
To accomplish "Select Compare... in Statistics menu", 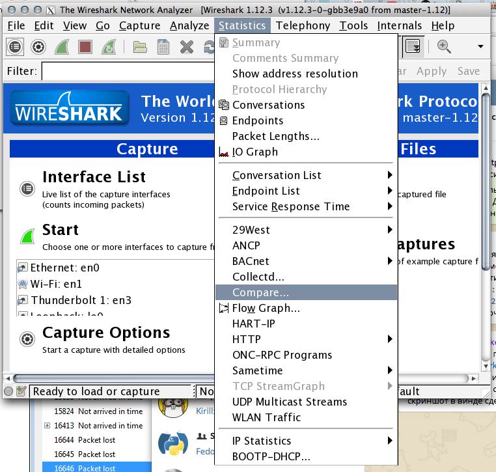I will click(x=306, y=292).
